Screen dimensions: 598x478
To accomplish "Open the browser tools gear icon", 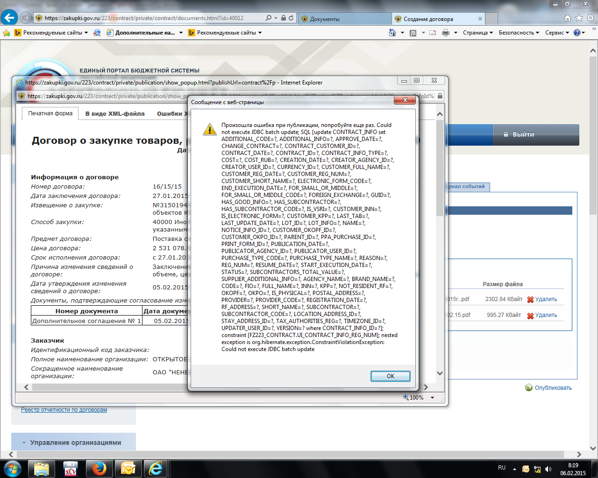I will [x=591, y=18].
